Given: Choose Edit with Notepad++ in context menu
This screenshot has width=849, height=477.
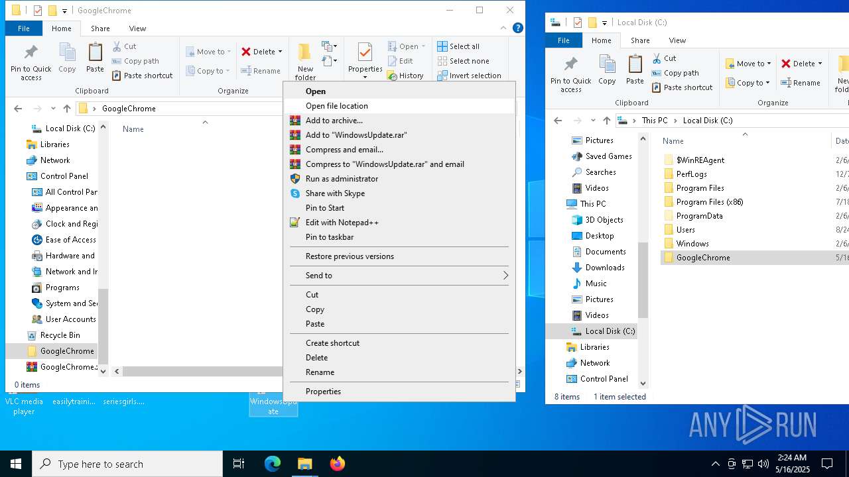Looking at the screenshot, I should [399, 223].
